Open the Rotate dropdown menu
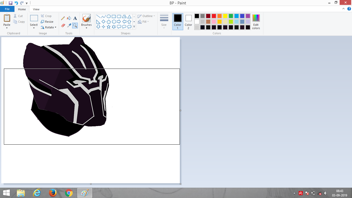The height and width of the screenshot is (198, 352). click(x=48, y=27)
